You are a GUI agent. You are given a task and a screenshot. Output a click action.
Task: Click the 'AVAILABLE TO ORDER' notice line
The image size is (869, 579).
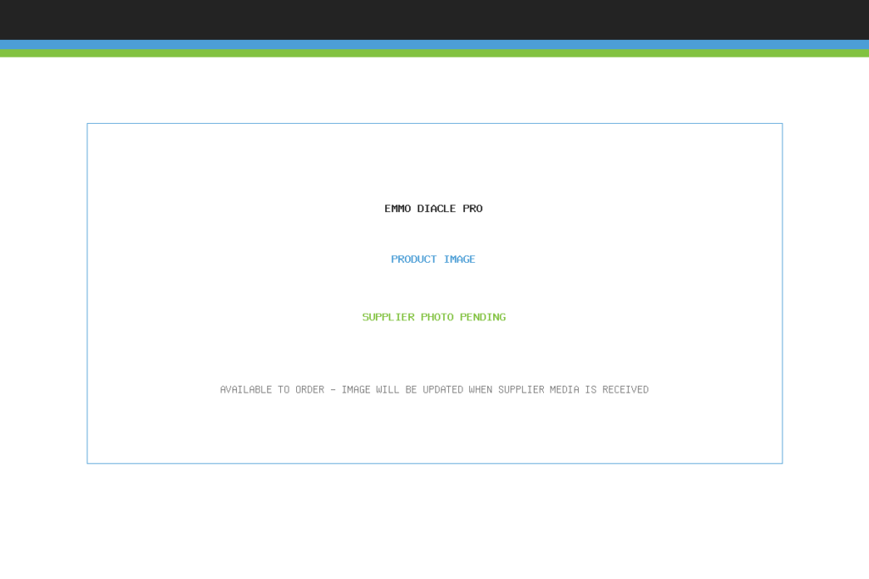[434, 390]
